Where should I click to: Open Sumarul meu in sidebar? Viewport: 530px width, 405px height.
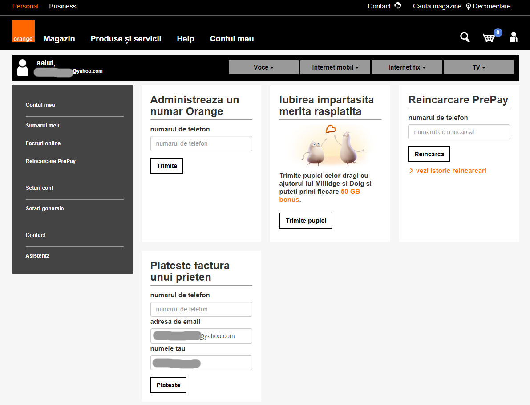pos(43,126)
